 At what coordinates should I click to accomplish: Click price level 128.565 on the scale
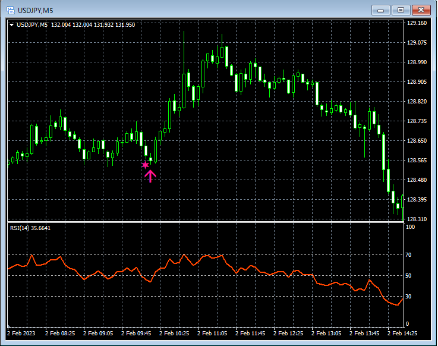point(417,160)
